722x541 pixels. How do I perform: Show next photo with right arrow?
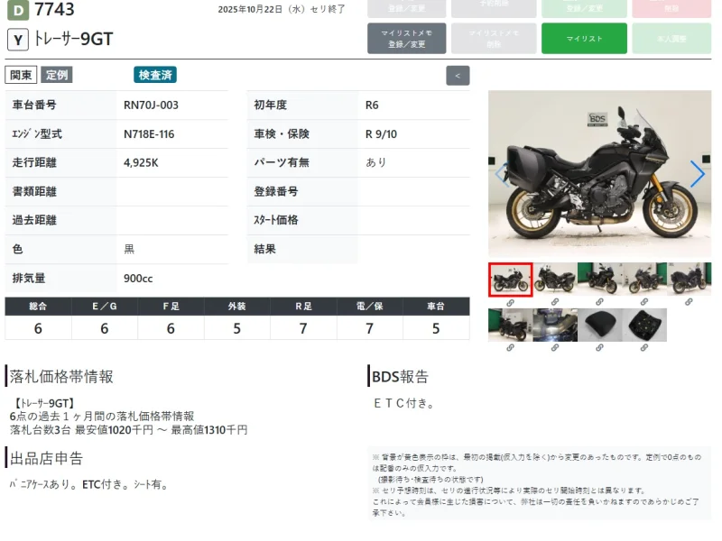697,174
